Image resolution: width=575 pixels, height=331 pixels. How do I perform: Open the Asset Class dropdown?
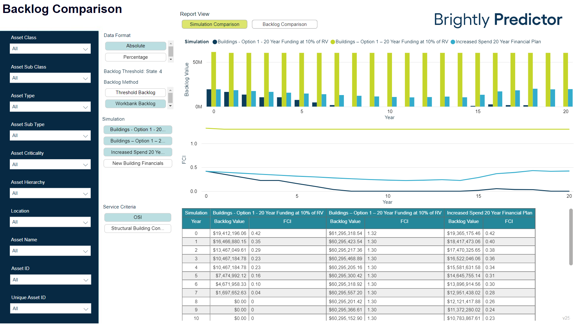[50, 49]
